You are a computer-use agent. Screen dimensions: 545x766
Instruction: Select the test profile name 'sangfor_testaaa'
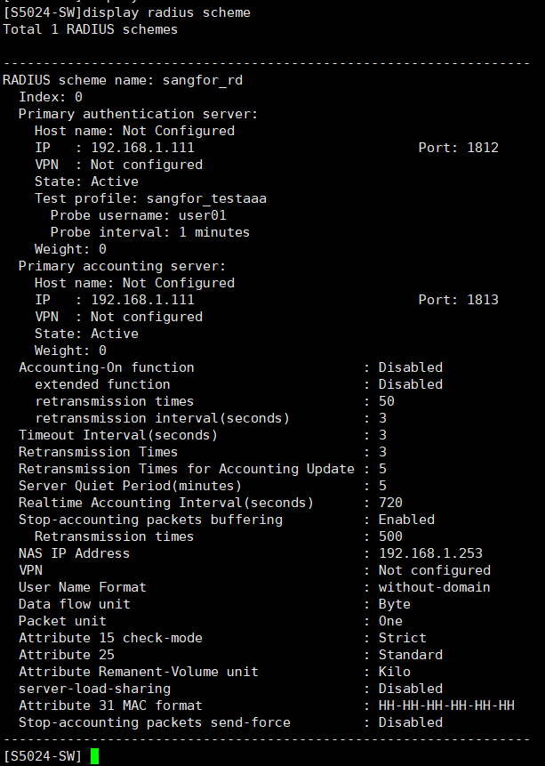click(211, 198)
